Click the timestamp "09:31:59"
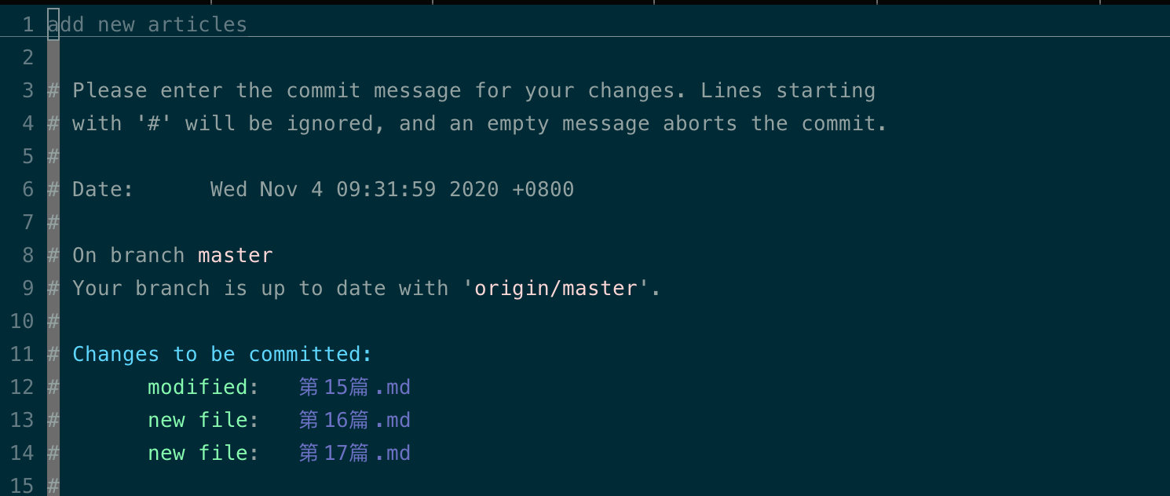Image resolution: width=1170 pixels, height=496 pixels. pos(386,189)
